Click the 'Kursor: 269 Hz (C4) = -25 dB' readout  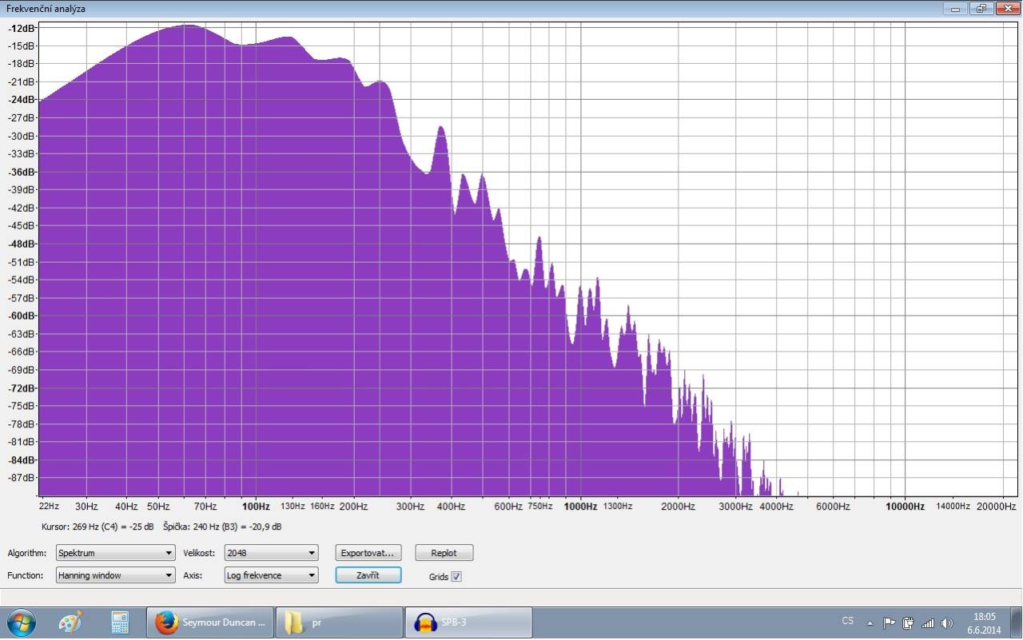click(98, 527)
